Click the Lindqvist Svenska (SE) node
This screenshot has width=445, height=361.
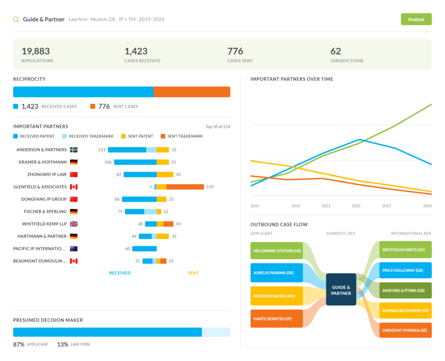point(405,330)
